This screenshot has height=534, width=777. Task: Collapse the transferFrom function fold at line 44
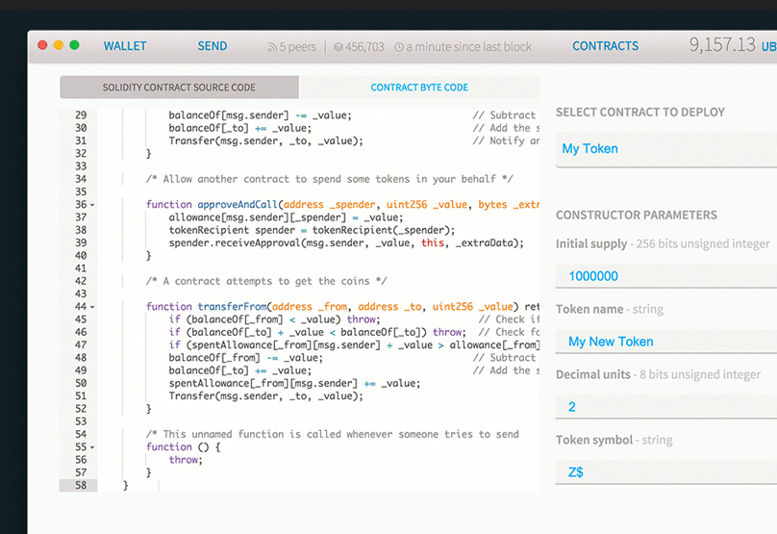click(x=92, y=307)
